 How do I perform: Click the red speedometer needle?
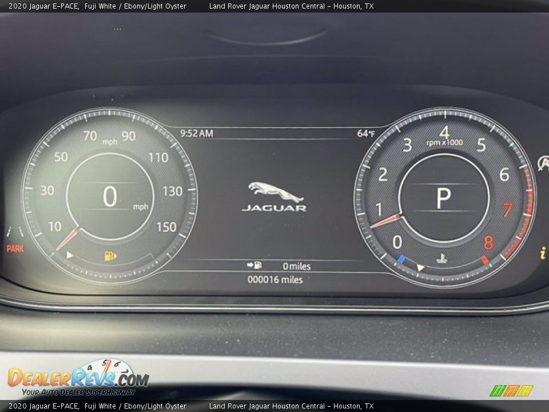pyautogui.click(x=67, y=239)
